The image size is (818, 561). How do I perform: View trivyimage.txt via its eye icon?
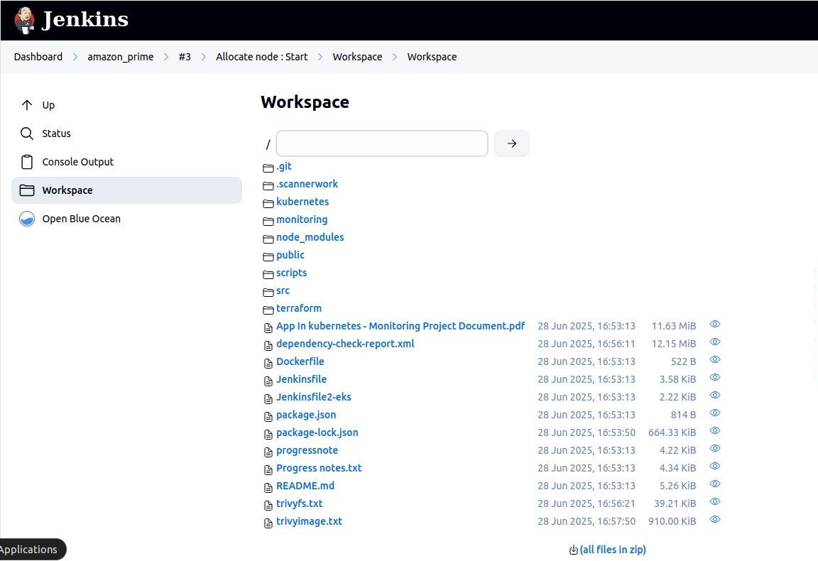(715, 519)
